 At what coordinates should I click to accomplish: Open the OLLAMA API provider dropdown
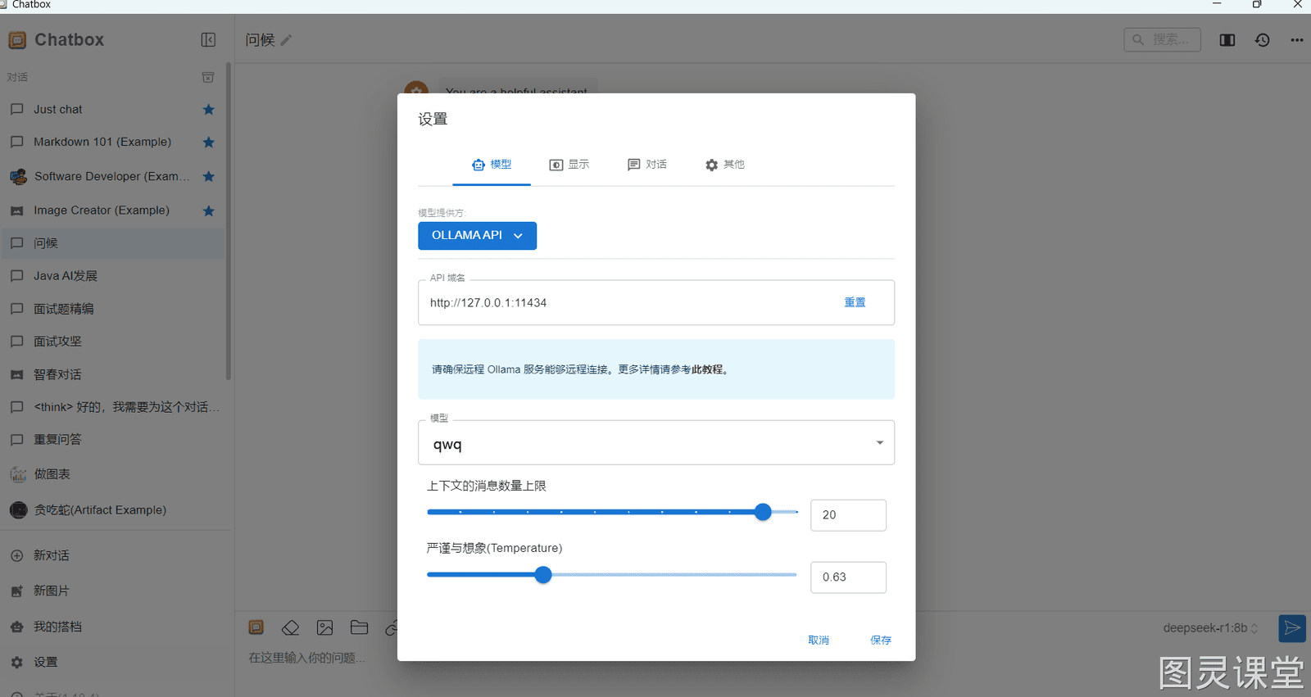click(x=477, y=236)
